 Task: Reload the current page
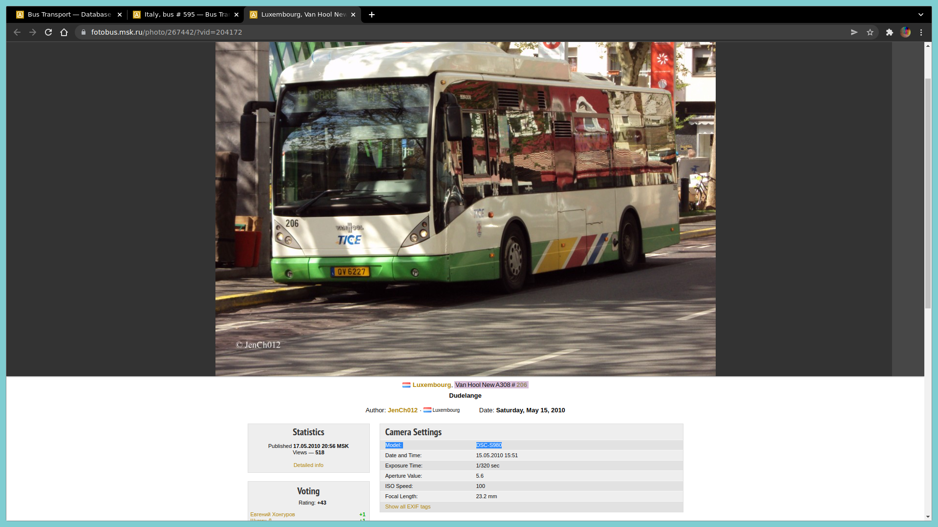[x=48, y=32]
